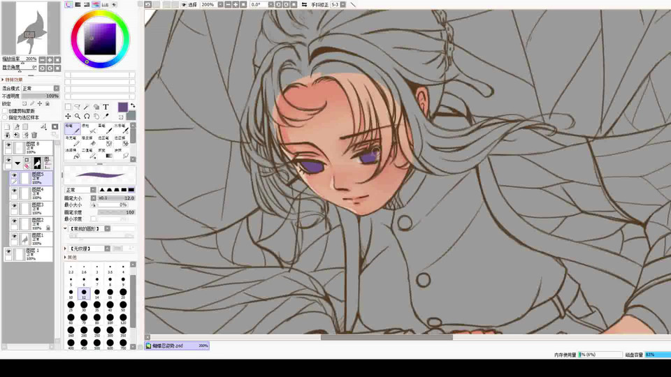The height and width of the screenshot is (377, 671).
Task: Hide layer 图层 8
Action: 8,145
